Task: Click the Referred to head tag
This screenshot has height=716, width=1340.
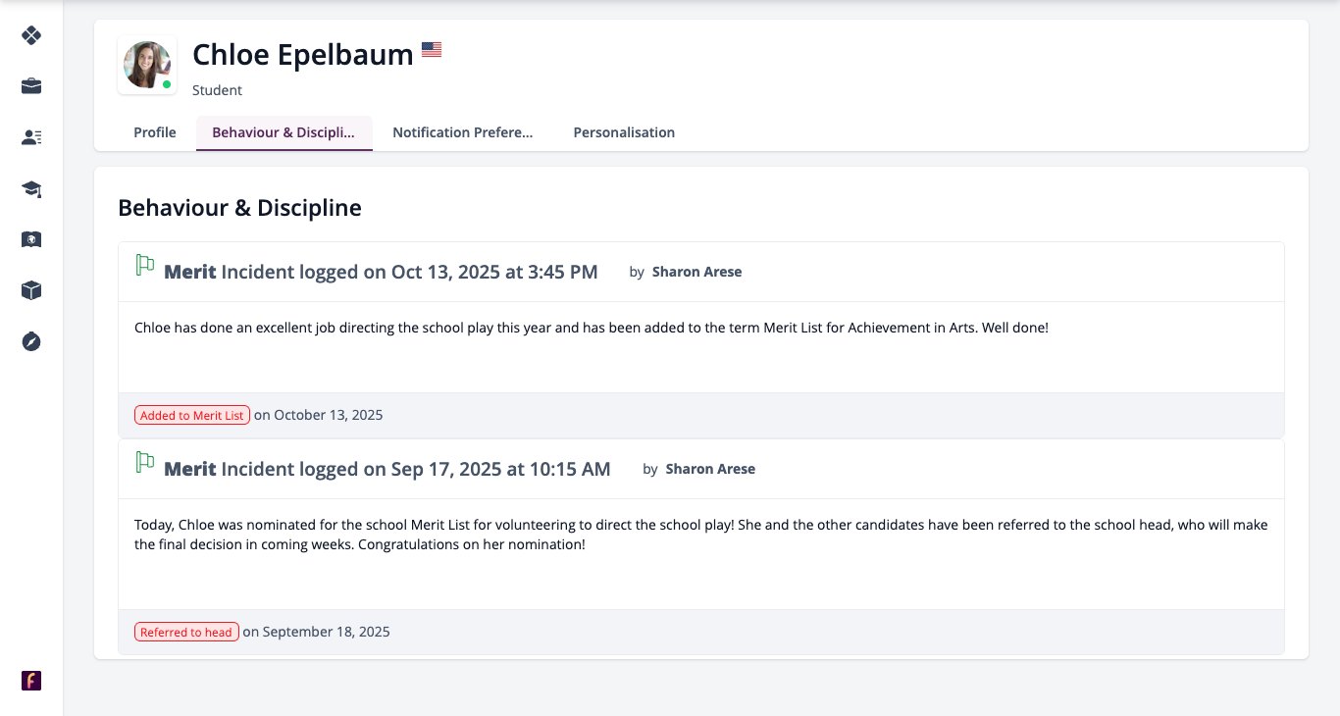Action: (x=186, y=632)
